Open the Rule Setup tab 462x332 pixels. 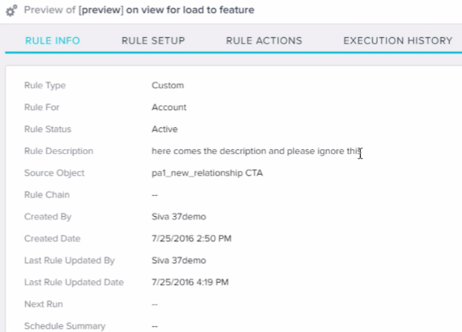pyautogui.click(x=153, y=40)
